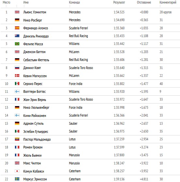Click the Japanese flag beside Камуи Кобаяси
Screen dimensions: 180x182
[17, 171]
